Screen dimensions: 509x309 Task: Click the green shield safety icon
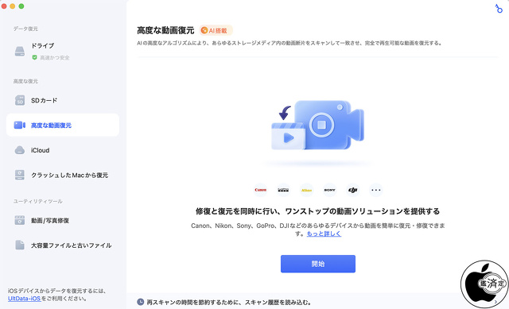coord(34,57)
